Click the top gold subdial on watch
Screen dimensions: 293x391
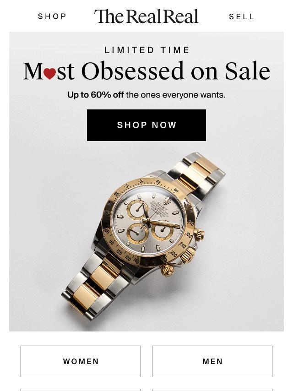pyautogui.click(x=138, y=209)
